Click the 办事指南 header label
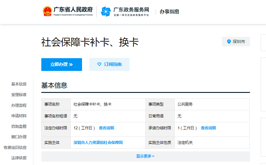Viewport: 266px width, 165px height. 169,12
